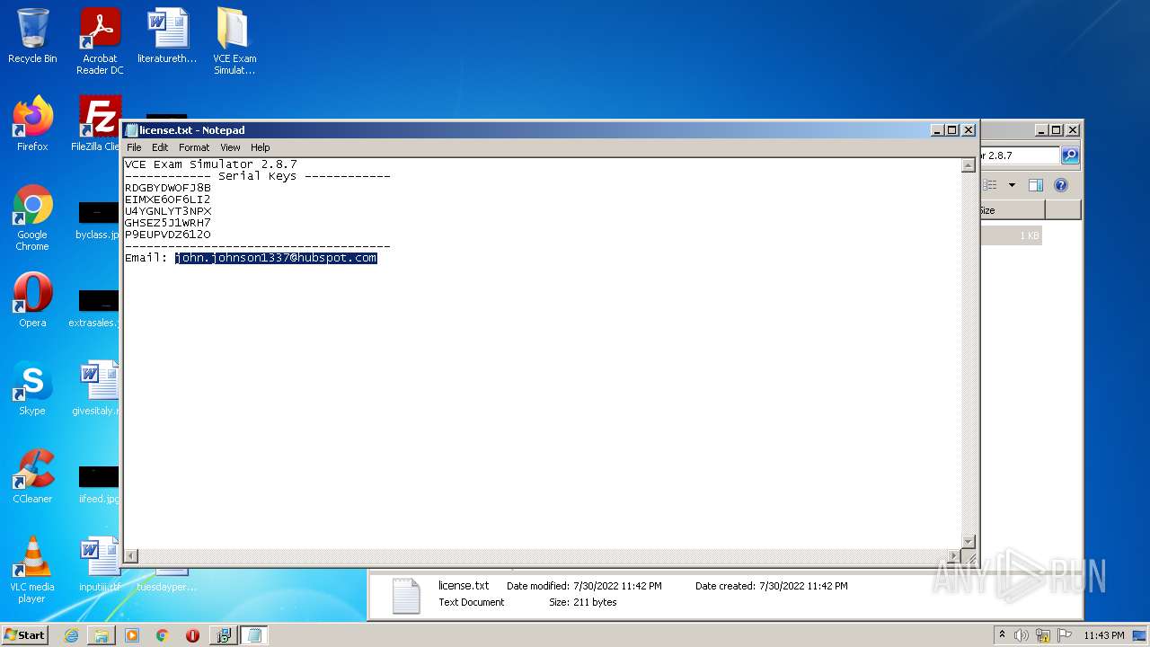Click the setup installer taskbar button
This screenshot has height=647, width=1150.
pyautogui.click(x=224, y=635)
